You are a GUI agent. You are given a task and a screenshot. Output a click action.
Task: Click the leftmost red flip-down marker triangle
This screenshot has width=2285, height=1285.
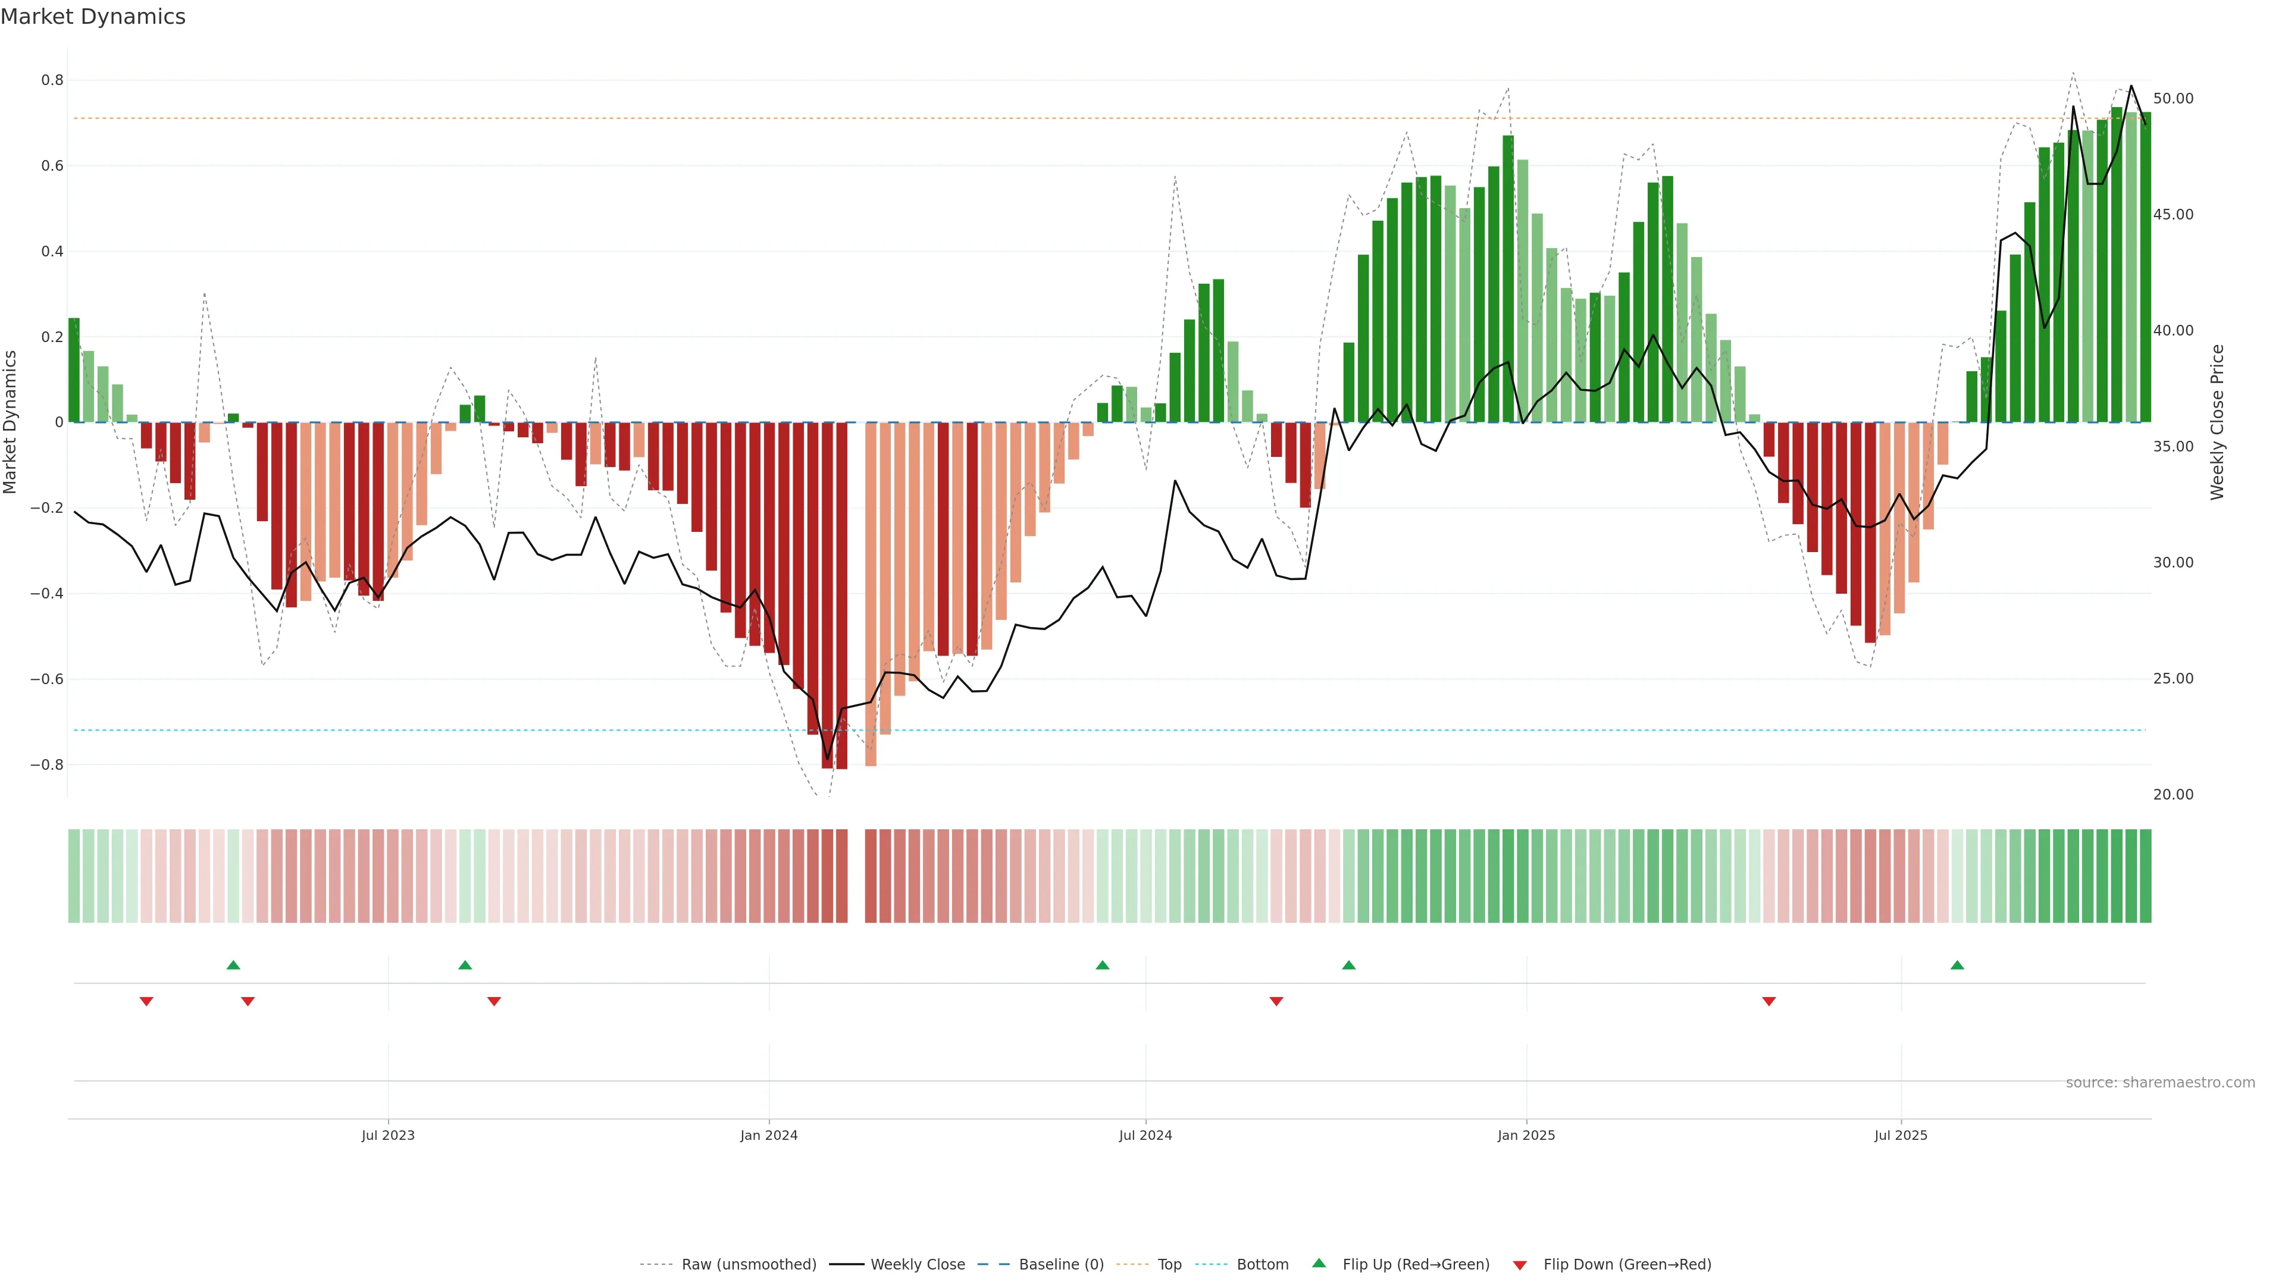pos(146,1001)
